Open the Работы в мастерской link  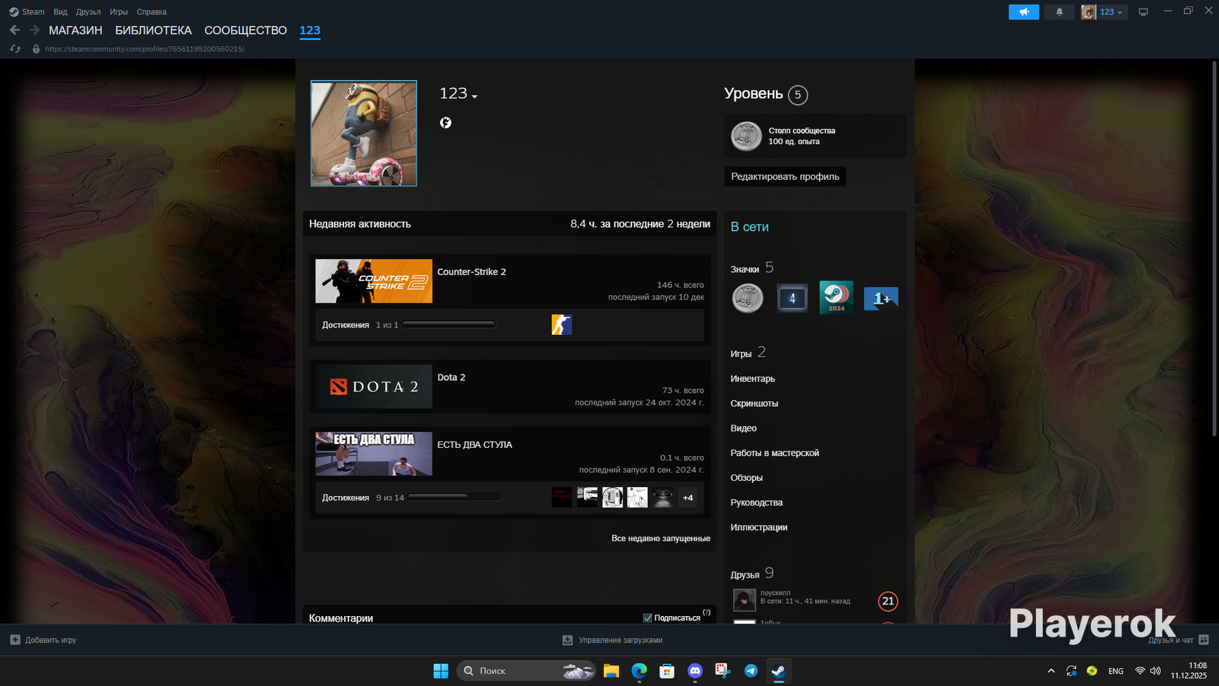775,453
